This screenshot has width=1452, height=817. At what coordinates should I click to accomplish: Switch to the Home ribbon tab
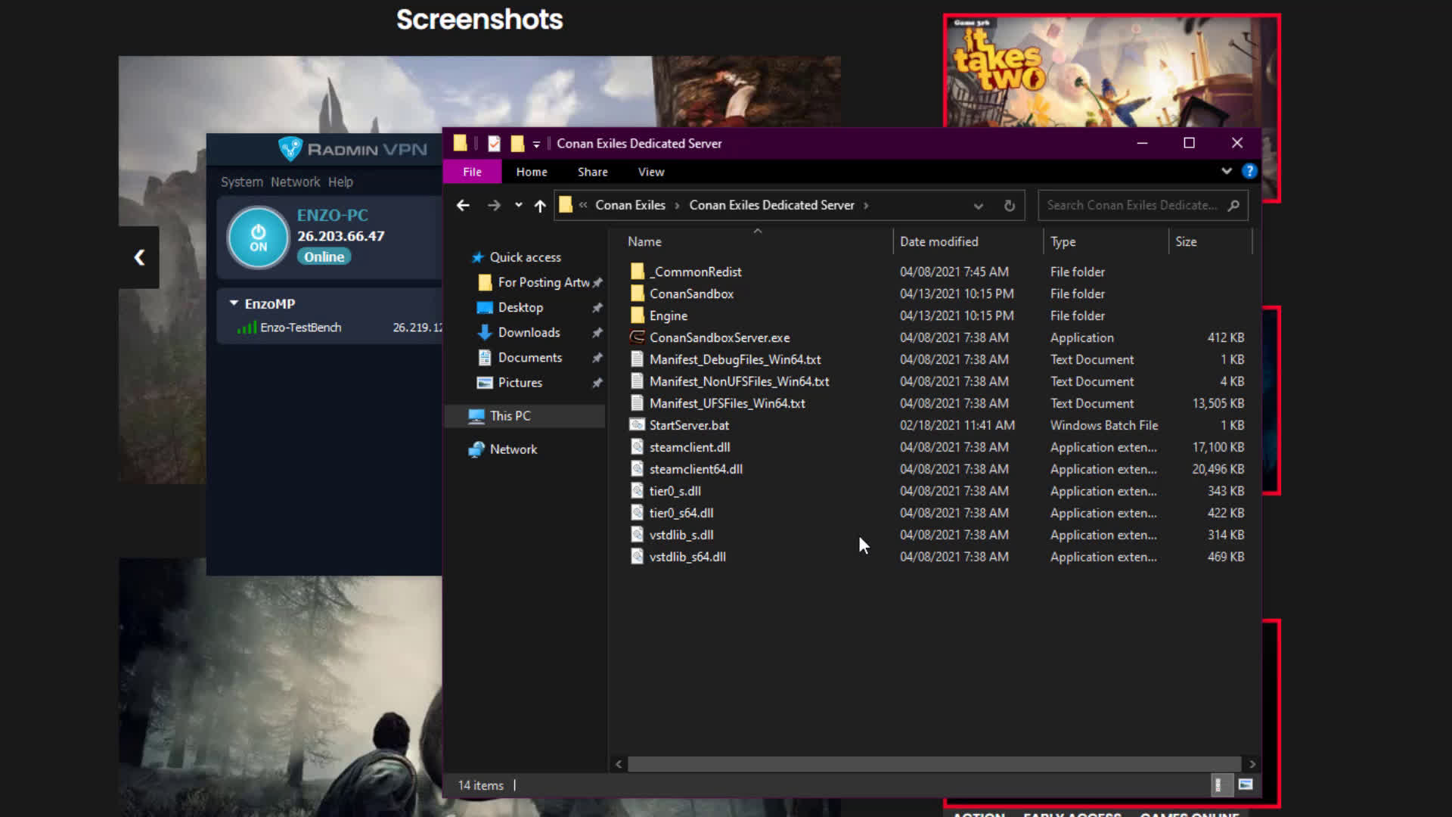tap(532, 172)
